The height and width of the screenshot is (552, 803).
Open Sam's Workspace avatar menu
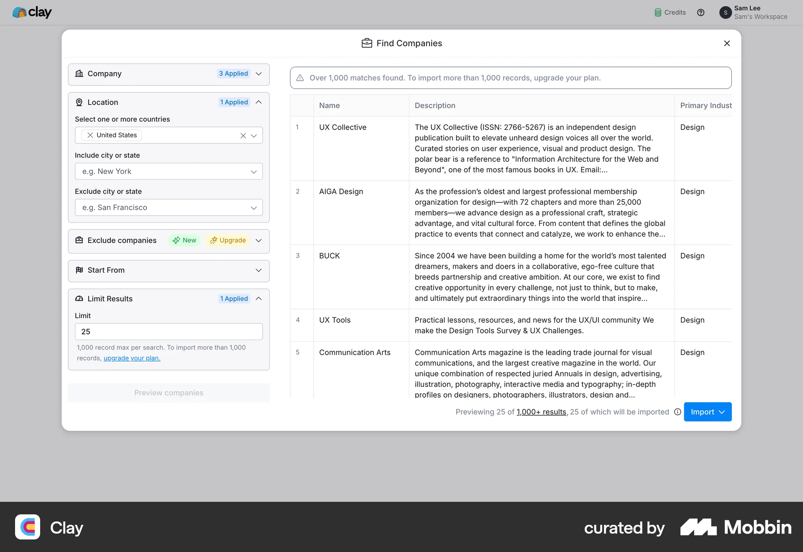point(726,13)
